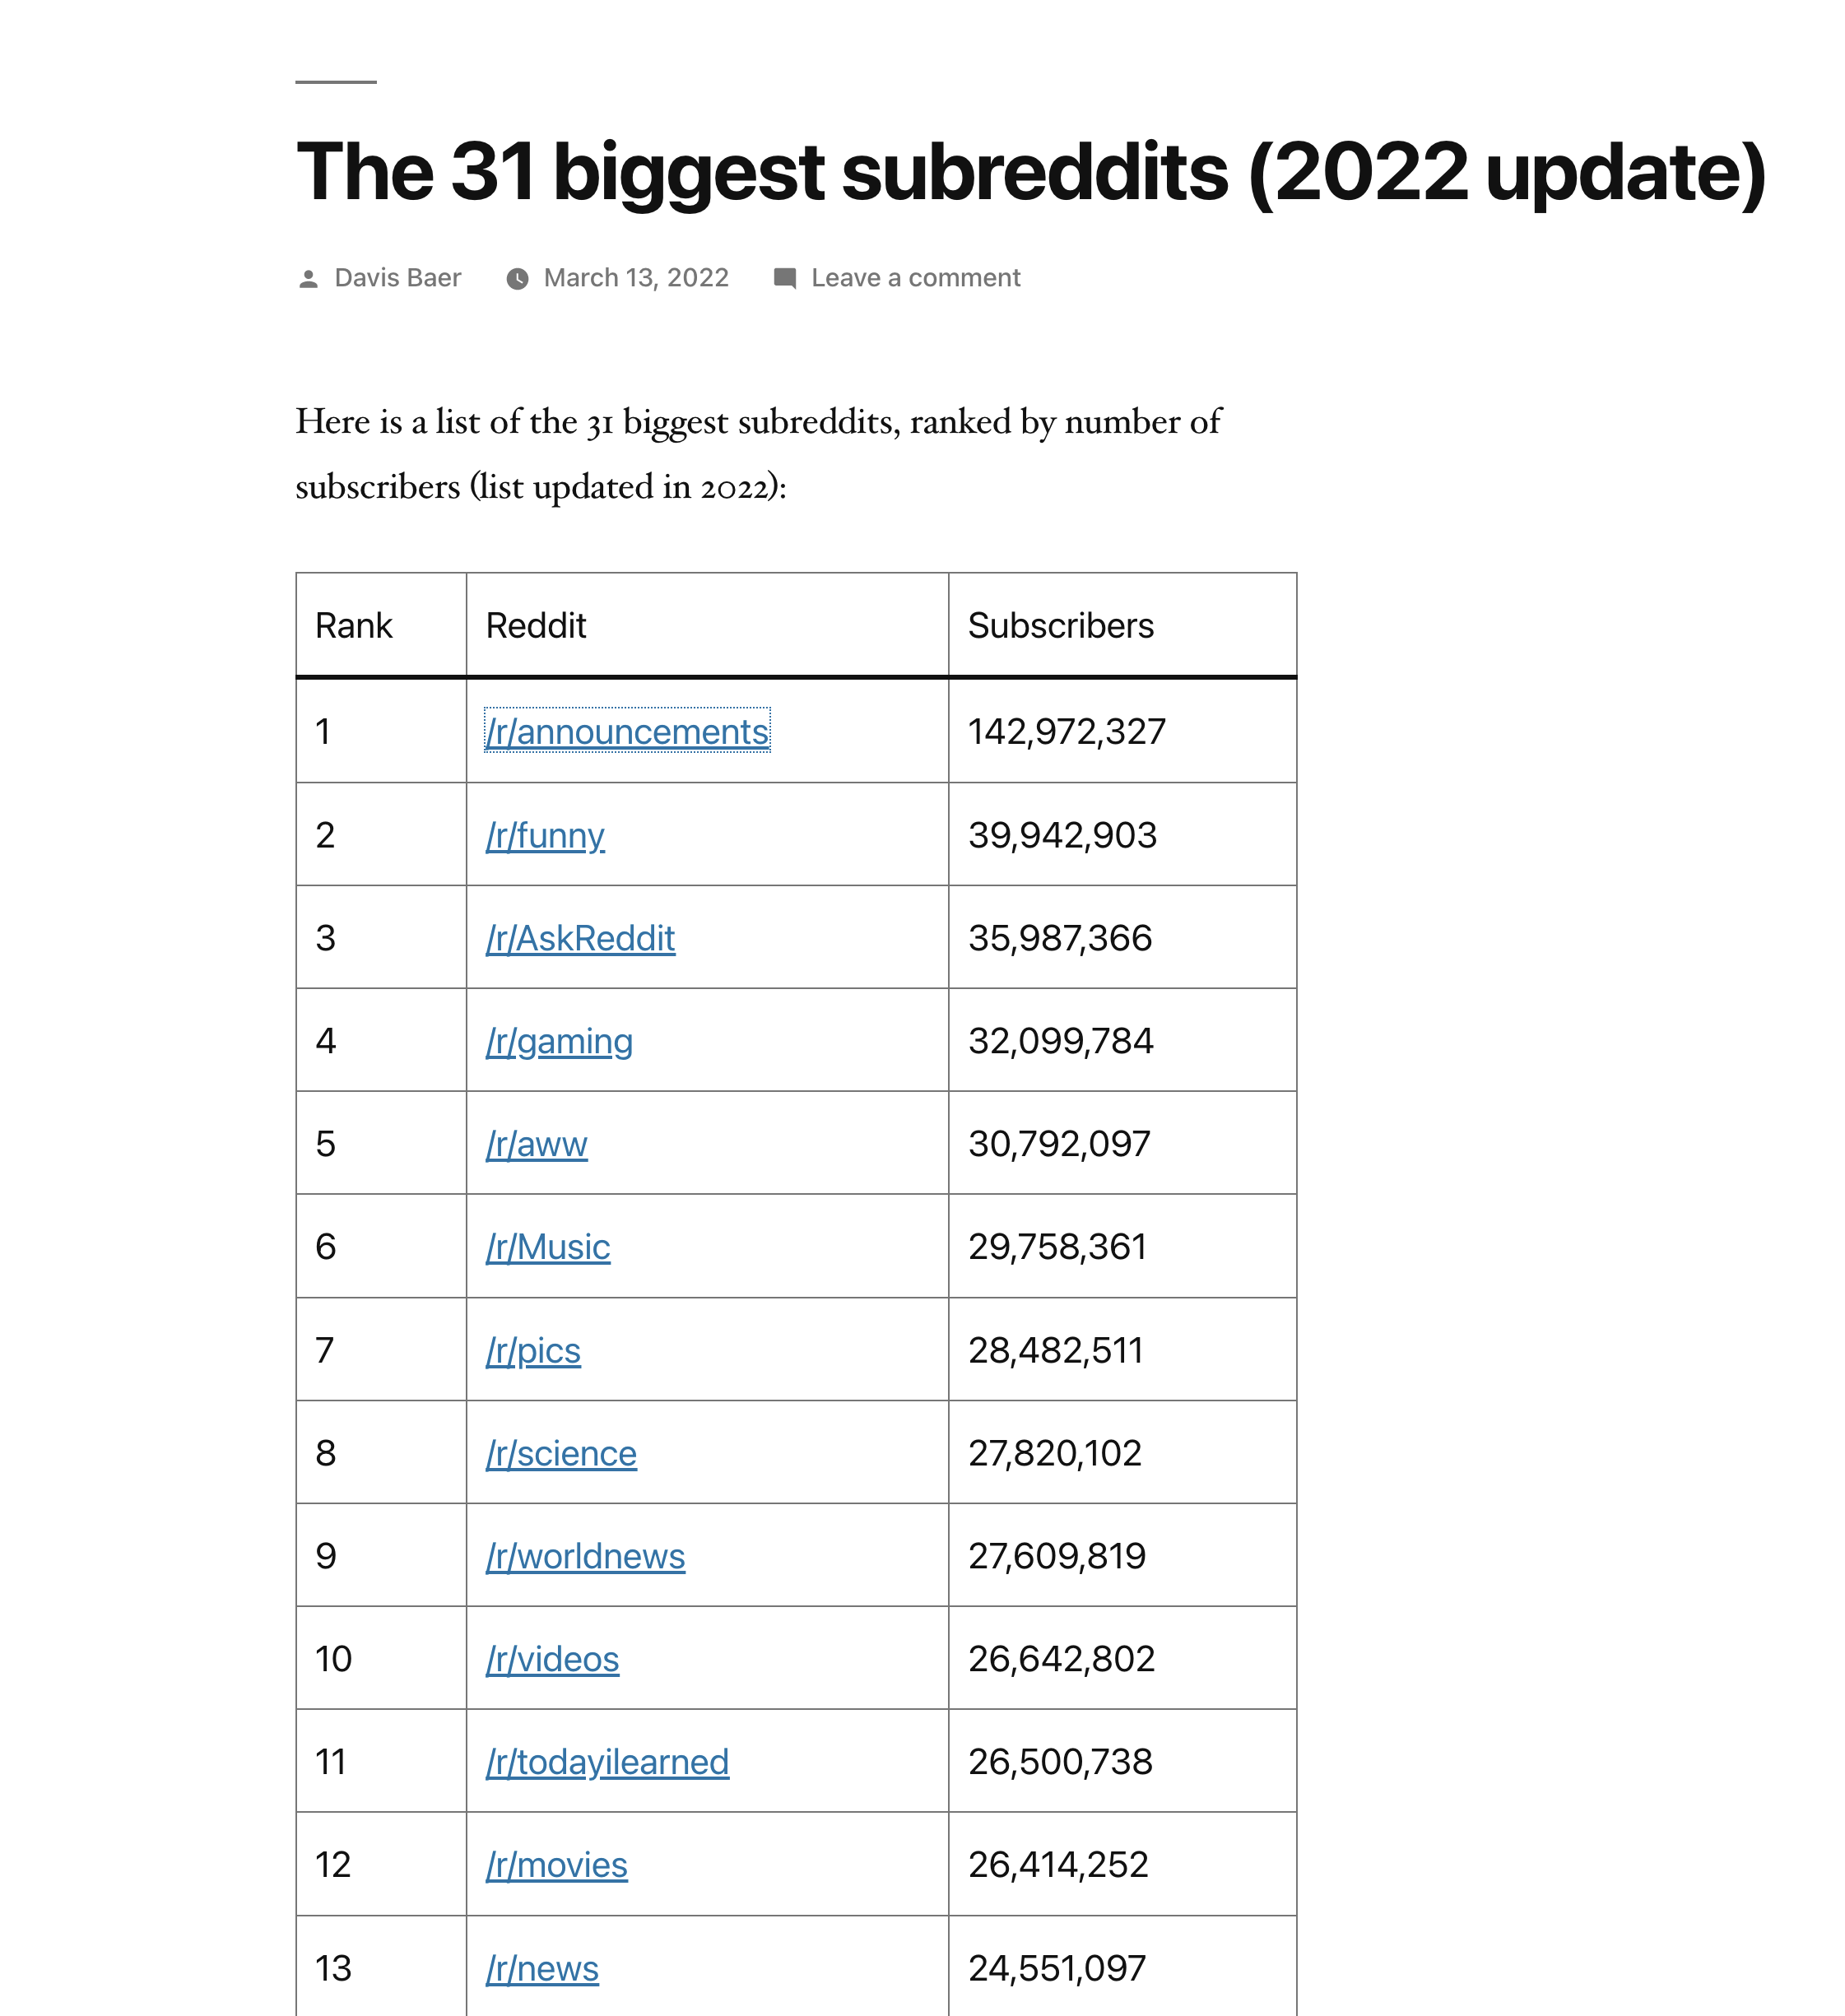This screenshot has height=2016, width=1845.
Task: Open the /r/announcements subreddit link
Action: click(x=627, y=732)
